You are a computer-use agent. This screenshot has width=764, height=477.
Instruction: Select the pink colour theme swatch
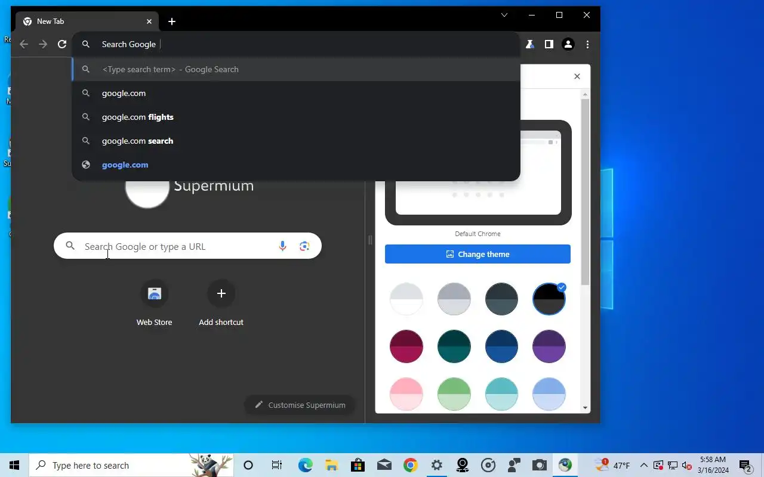click(x=406, y=394)
